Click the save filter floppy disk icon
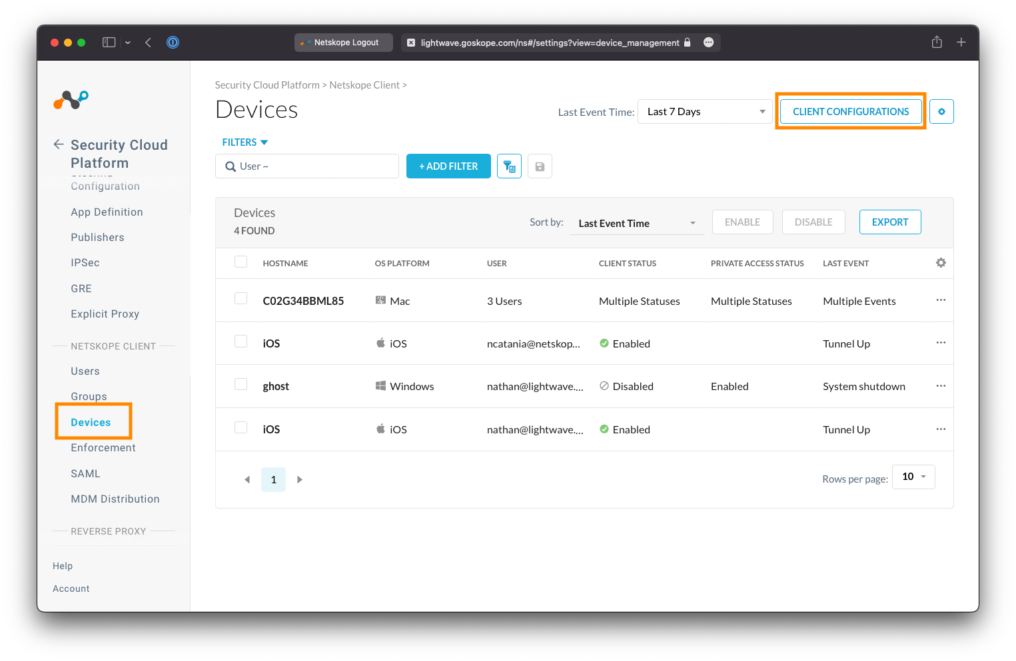Image resolution: width=1016 pixels, height=661 pixels. 540,166
